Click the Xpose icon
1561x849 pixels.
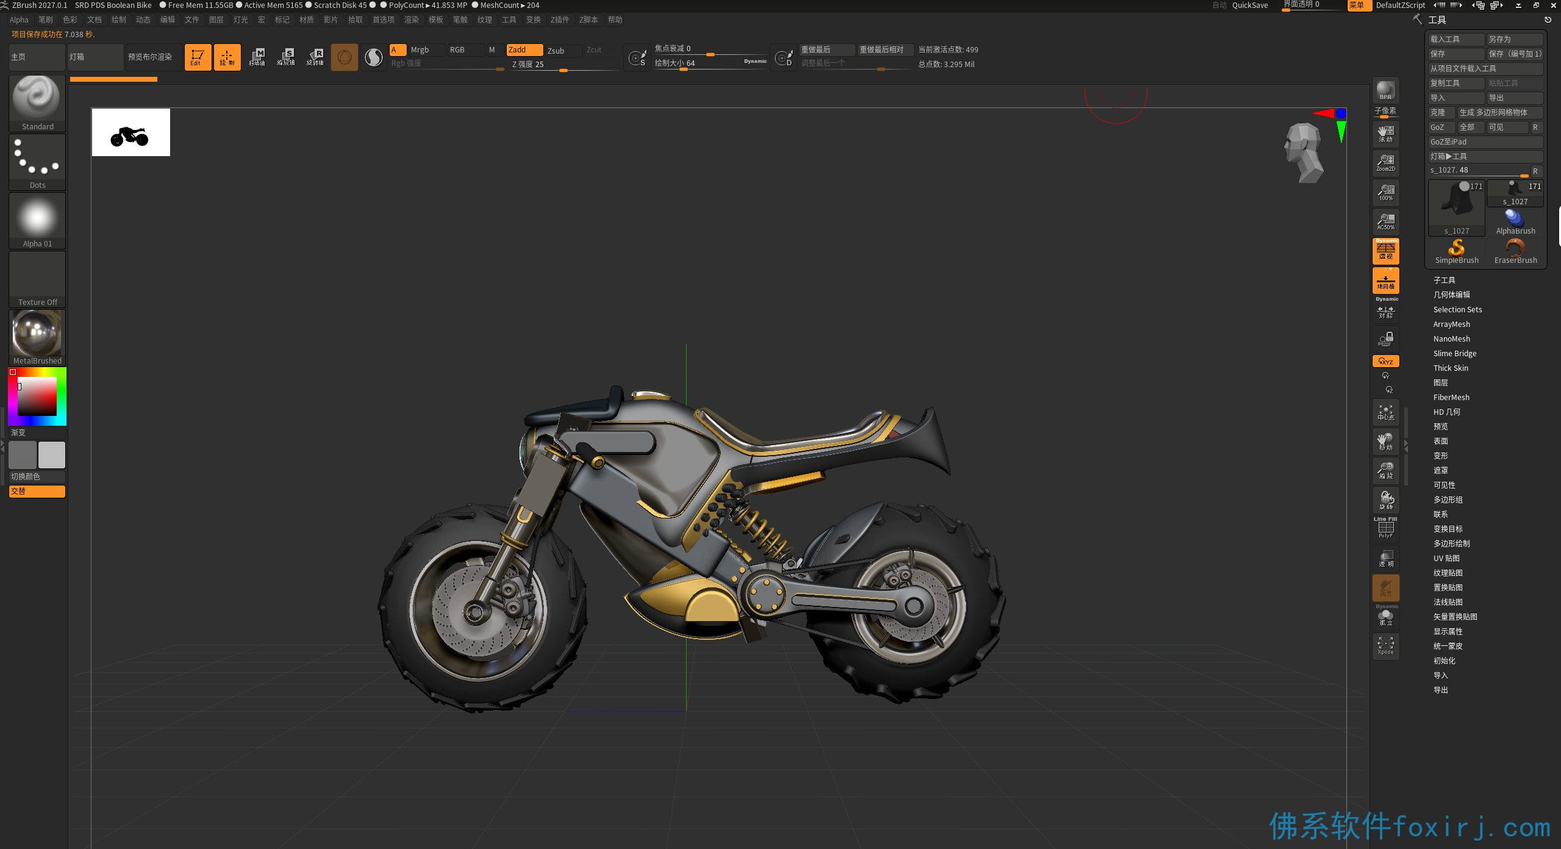[1385, 646]
